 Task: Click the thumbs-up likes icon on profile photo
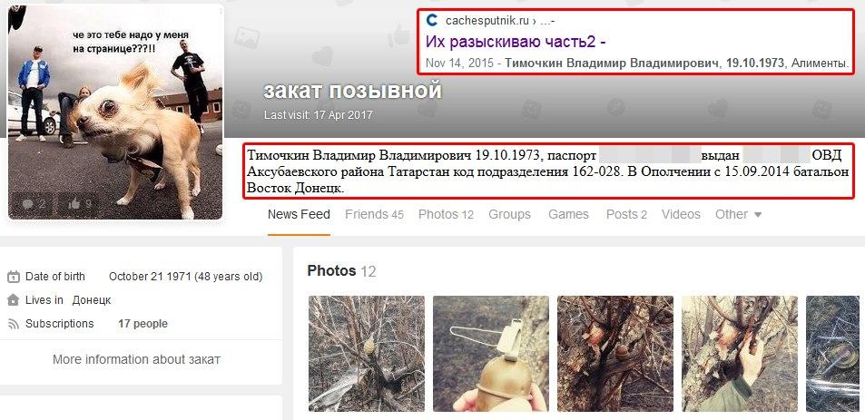(74, 203)
